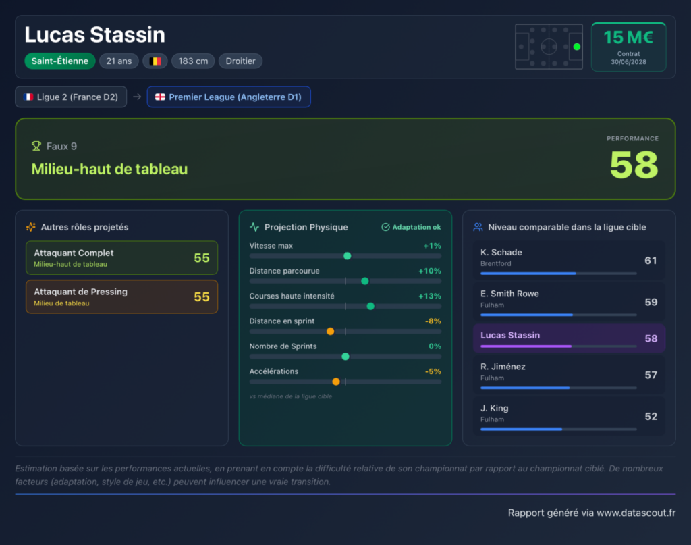Viewport: 691px width, 545px height.
Task: Open the Attaquant Complet role card
Action: tap(121, 258)
